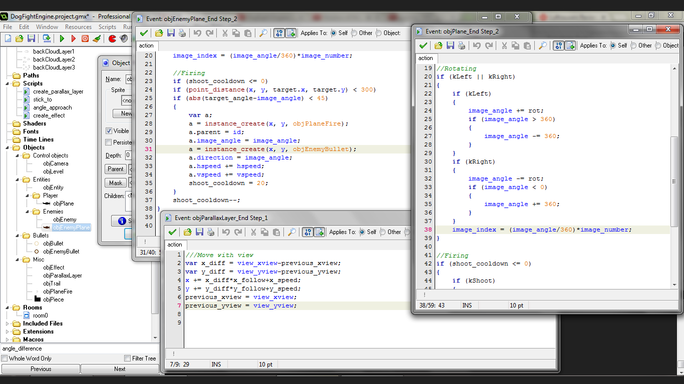Viewport: 684px width, 384px height.
Task: Load code file in objPlane editor
Action: [x=438, y=45]
